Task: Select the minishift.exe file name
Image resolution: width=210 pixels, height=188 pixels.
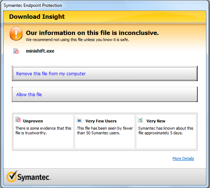Action: coord(40,51)
